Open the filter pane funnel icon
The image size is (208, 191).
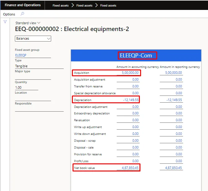[5, 22]
